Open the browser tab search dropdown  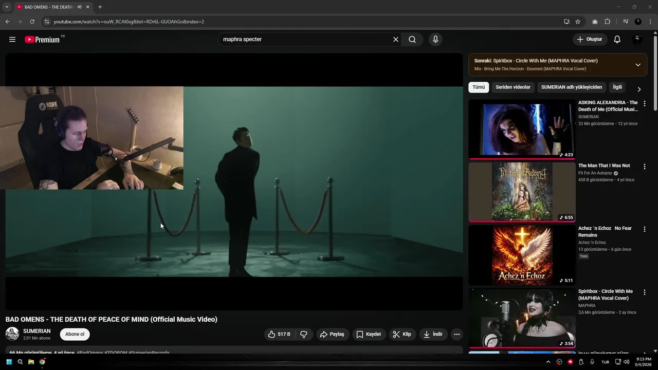[x=7, y=7]
